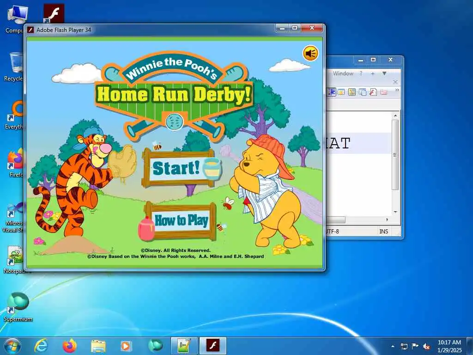Image resolution: width=473 pixels, height=355 pixels.
Task: Select the Flash Player desktop shortcut icon
Action: point(54,13)
